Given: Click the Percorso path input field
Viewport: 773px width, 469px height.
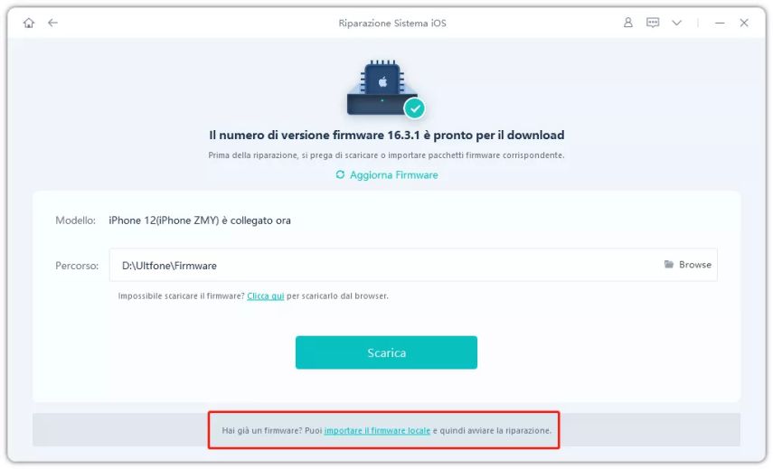Looking at the screenshot, I should click(x=413, y=265).
